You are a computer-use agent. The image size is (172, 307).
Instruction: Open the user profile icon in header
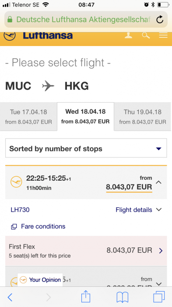(x=128, y=36)
